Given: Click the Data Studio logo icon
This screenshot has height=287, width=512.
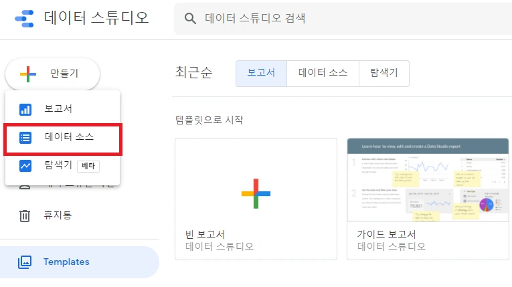Looking at the screenshot, I should 25,19.
